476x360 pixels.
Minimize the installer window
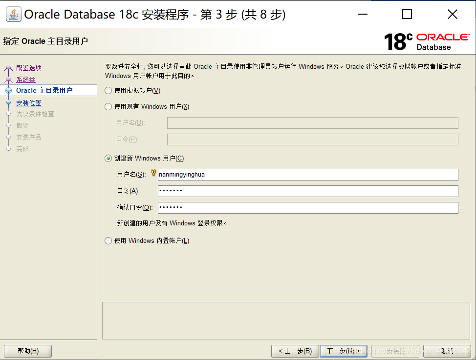363,14
